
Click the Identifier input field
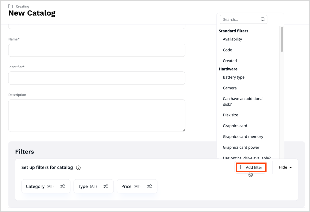(x=97, y=78)
